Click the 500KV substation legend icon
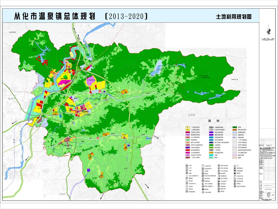278x209 pixels. (219, 166)
